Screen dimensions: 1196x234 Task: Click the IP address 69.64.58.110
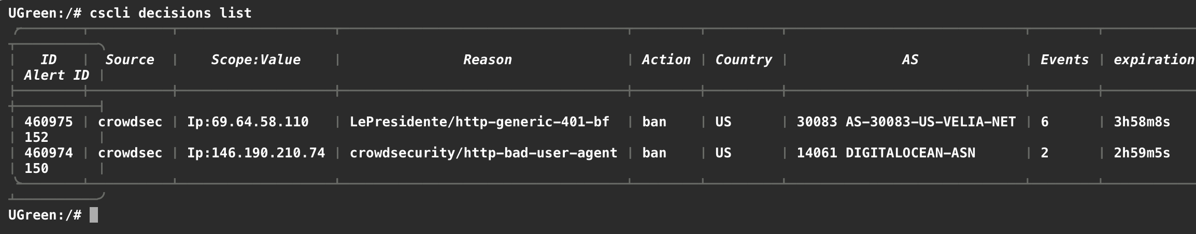click(260, 122)
